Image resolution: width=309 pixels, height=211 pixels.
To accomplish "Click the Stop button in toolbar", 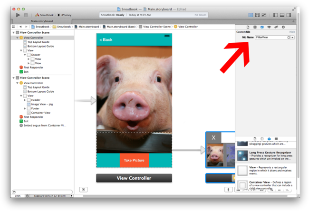I will click(x=26, y=15).
